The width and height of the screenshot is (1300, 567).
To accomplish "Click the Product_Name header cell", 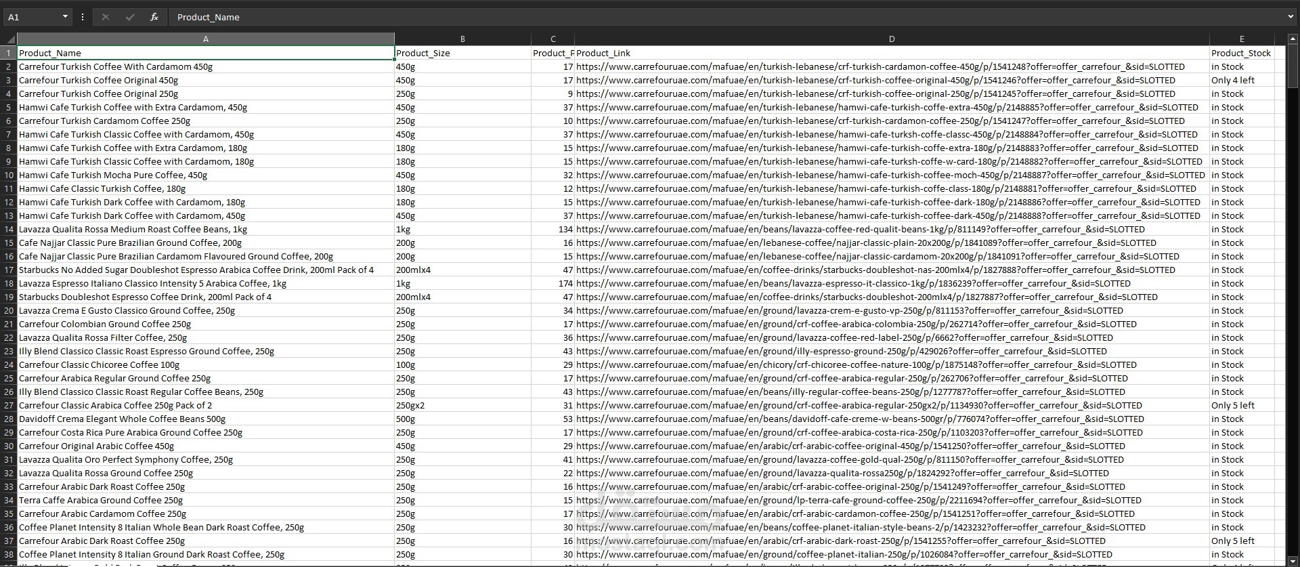I will pyautogui.click(x=206, y=53).
